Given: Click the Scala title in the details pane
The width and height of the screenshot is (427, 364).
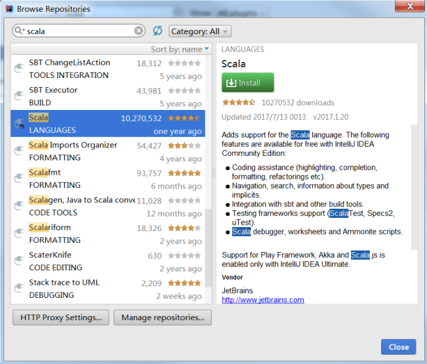Looking at the screenshot, I should click(234, 64).
